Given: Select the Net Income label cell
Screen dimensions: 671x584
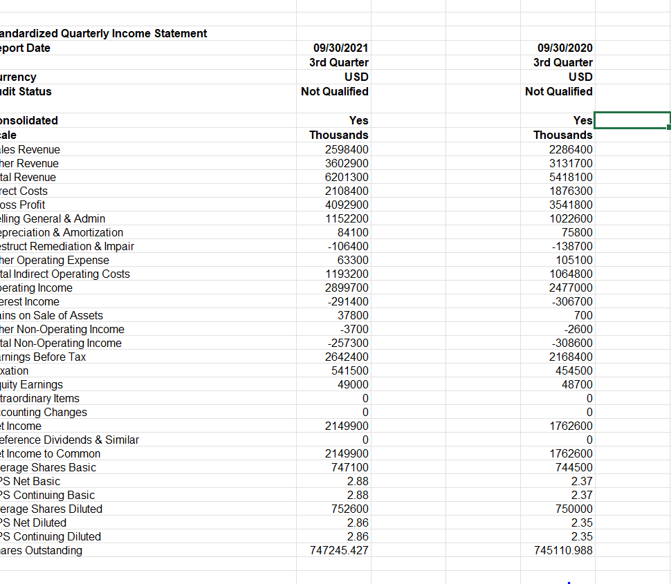Looking at the screenshot, I should click(21, 426).
